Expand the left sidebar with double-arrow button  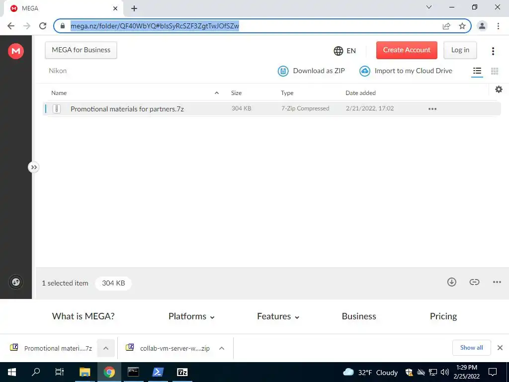point(33,167)
